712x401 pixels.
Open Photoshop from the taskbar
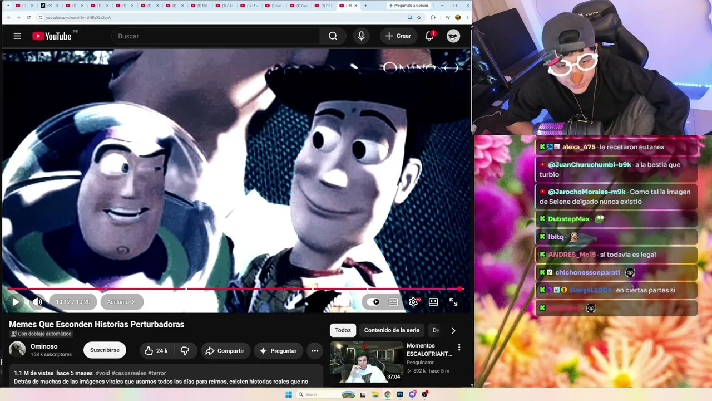point(400,394)
